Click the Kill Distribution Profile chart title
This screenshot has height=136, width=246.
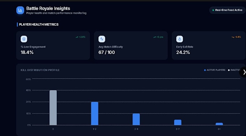coord(40,70)
